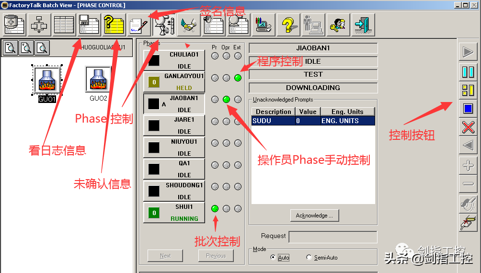Click the handshake arbitration icon

pyautogui.click(x=189, y=24)
